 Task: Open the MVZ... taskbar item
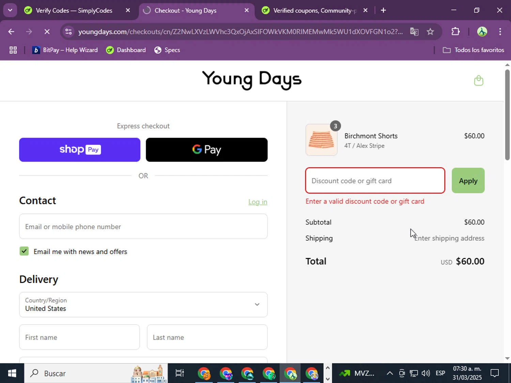[357, 373]
